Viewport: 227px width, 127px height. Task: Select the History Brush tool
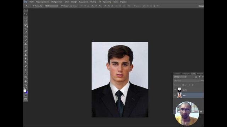(26, 48)
